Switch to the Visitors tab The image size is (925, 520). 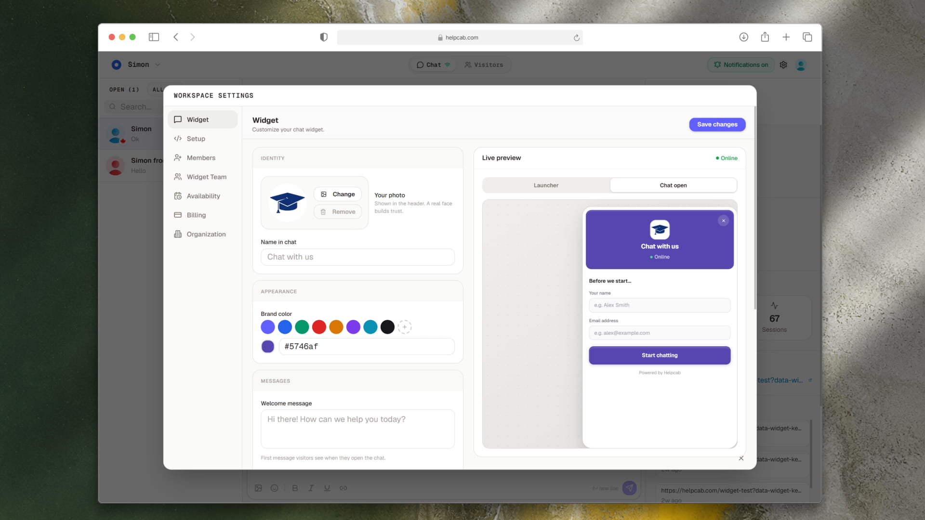(x=484, y=65)
